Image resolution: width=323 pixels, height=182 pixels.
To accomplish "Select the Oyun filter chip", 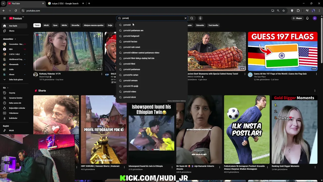I will pos(55,25).
